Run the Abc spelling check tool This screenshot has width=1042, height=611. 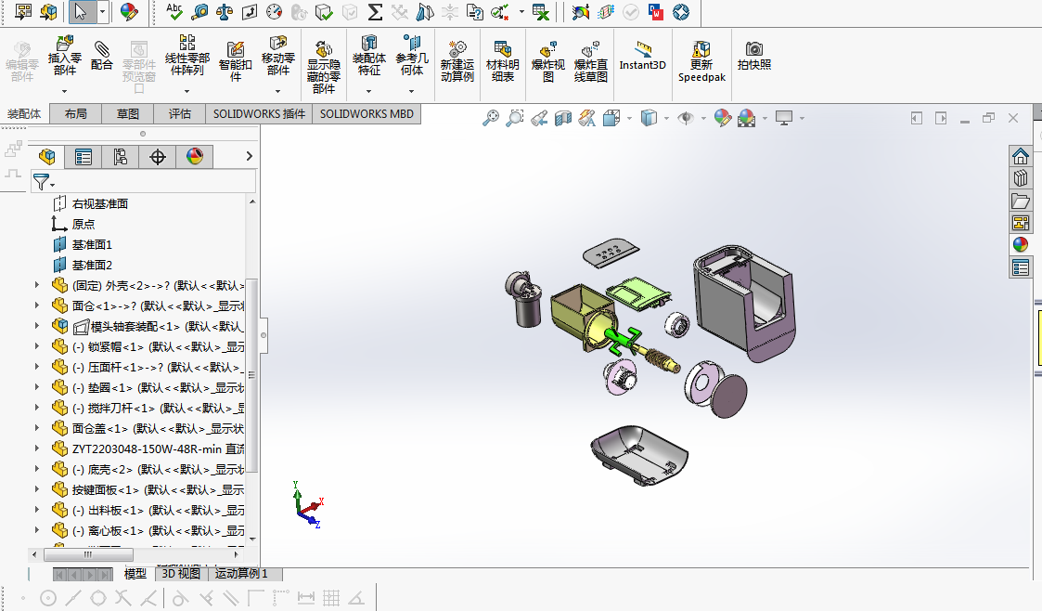tap(174, 11)
